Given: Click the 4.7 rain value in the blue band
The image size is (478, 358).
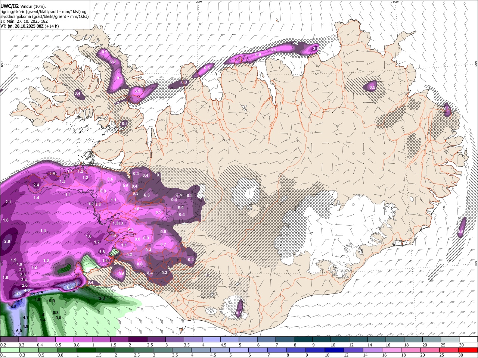Looking at the screenshot, I should click(x=26, y=317).
